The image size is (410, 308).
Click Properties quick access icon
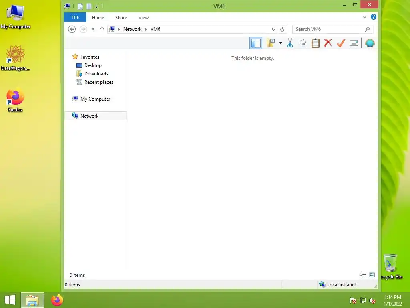pyautogui.click(x=80, y=6)
